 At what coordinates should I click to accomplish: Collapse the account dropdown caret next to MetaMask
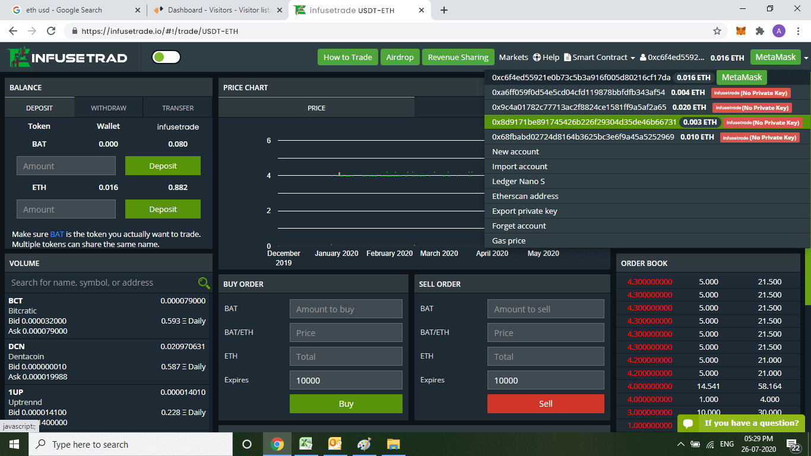click(x=806, y=58)
